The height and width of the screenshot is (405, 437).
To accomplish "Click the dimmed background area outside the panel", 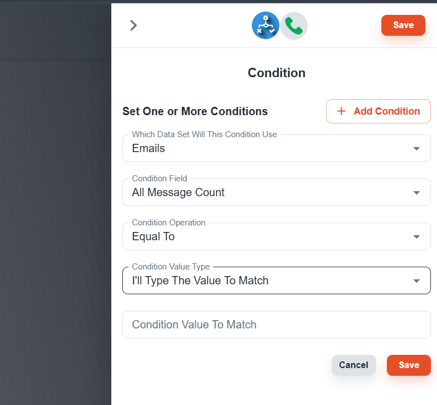I will point(56,203).
